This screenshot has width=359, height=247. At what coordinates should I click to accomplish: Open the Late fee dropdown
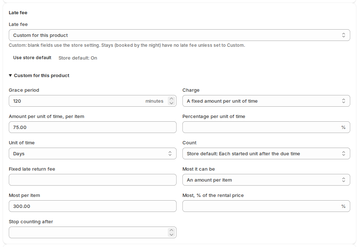coord(179,35)
